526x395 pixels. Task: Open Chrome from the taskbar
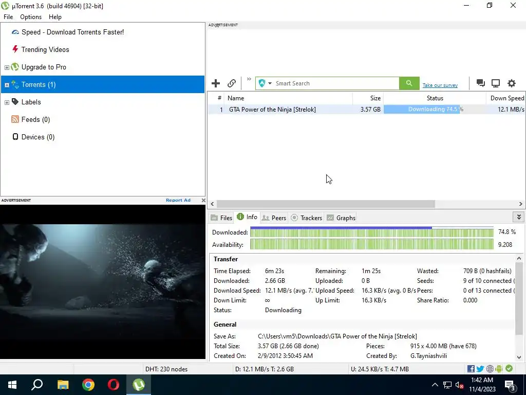coord(88,385)
